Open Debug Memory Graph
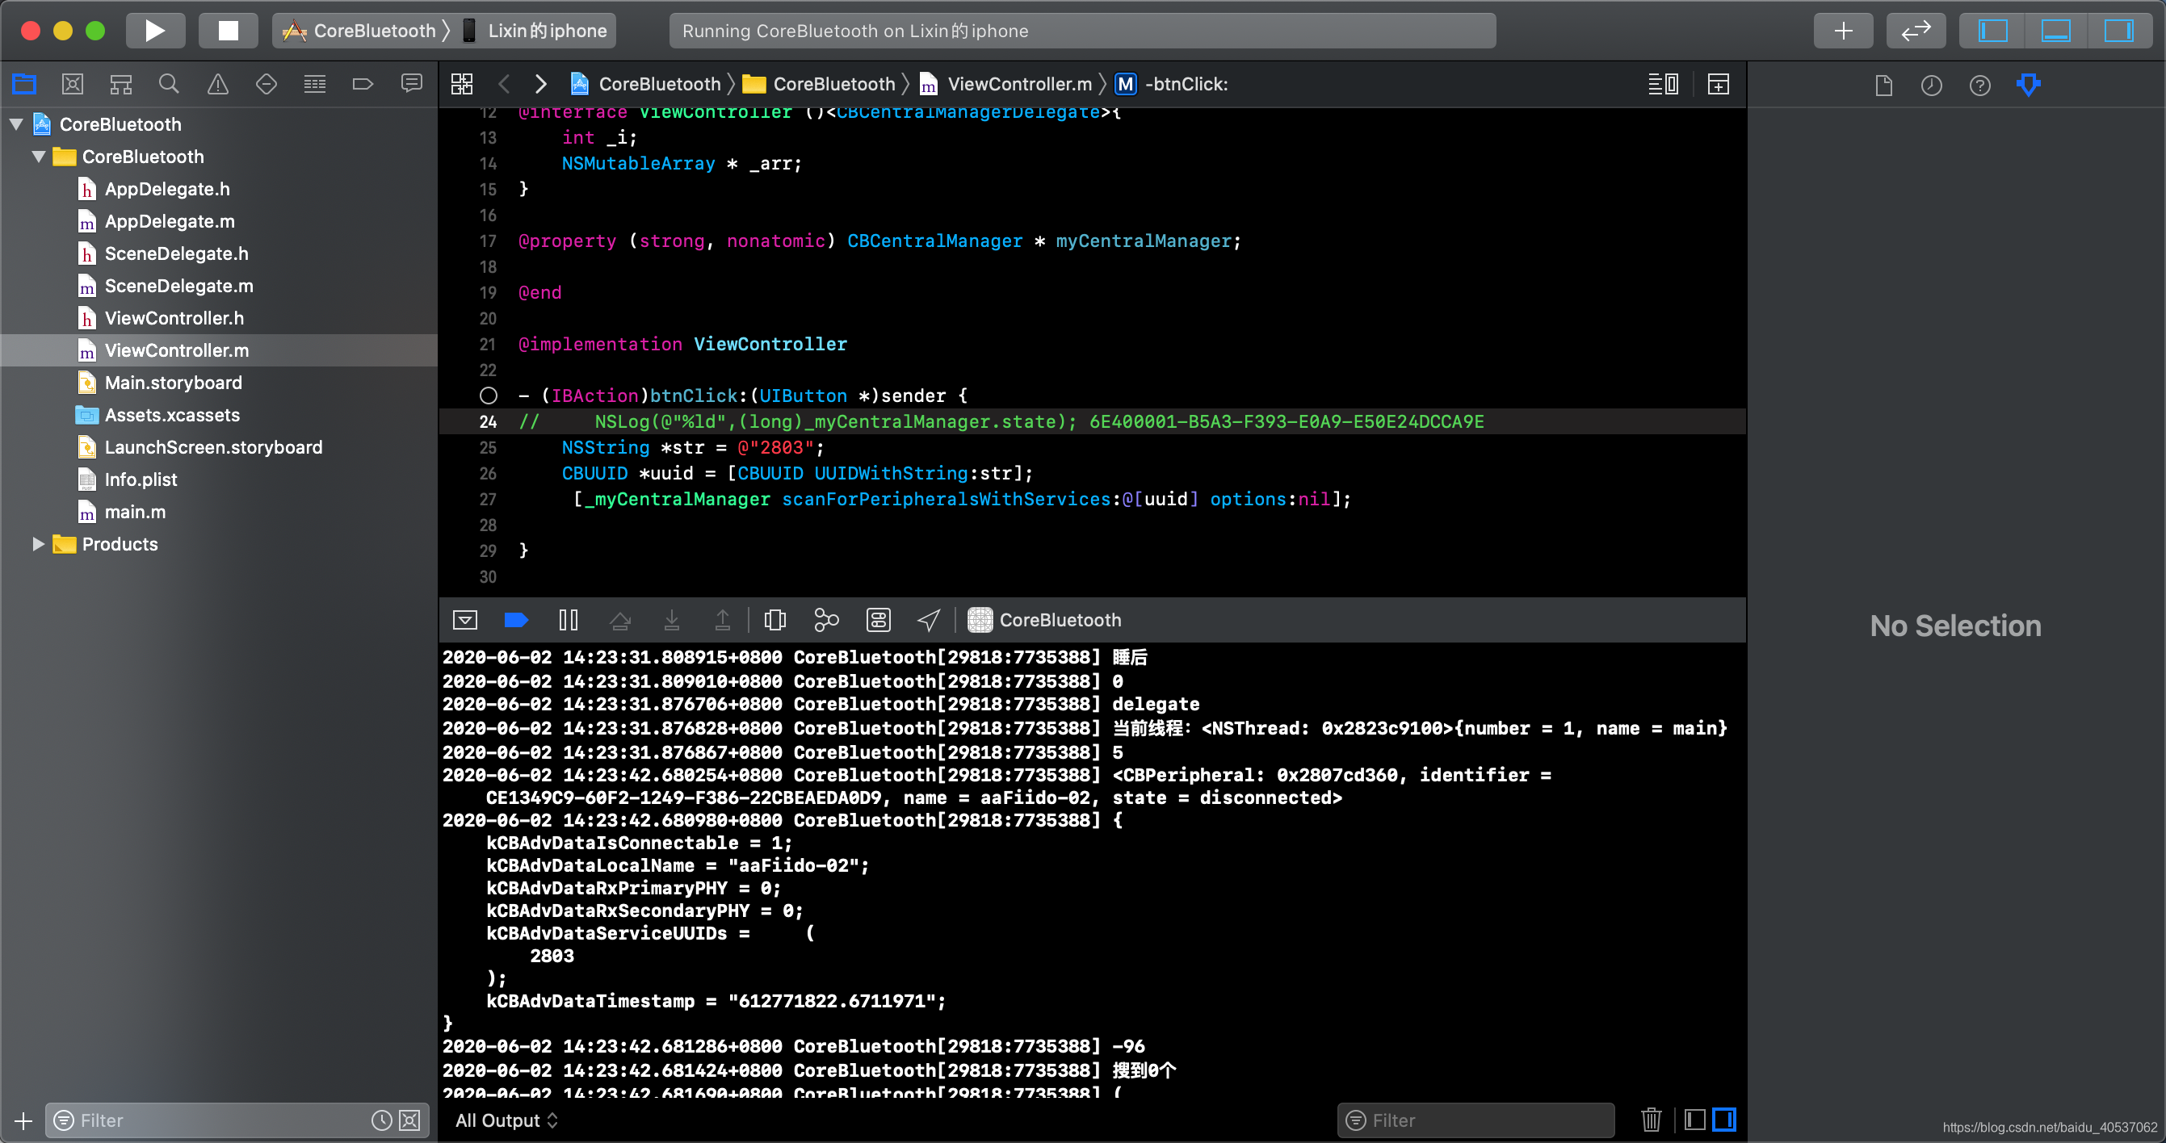Image resolution: width=2166 pixels, height=1143 pixels. point(826,620)
